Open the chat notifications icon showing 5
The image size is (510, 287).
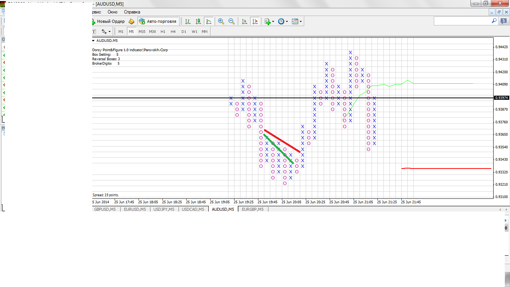pos(504,21)
